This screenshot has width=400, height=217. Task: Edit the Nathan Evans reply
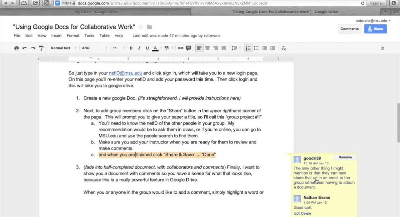coord(297,213)
